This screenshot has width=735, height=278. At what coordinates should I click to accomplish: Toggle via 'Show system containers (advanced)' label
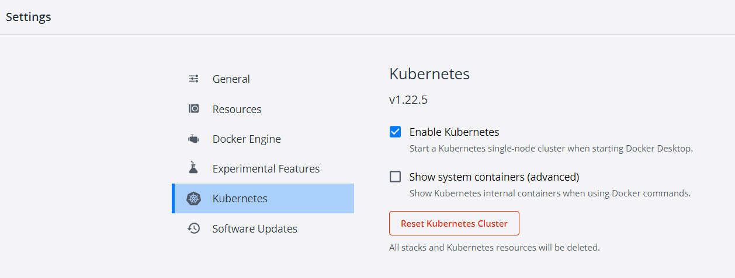(494, 177)
